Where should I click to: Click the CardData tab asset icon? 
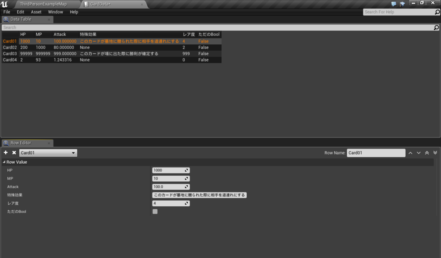click(86, 4)
